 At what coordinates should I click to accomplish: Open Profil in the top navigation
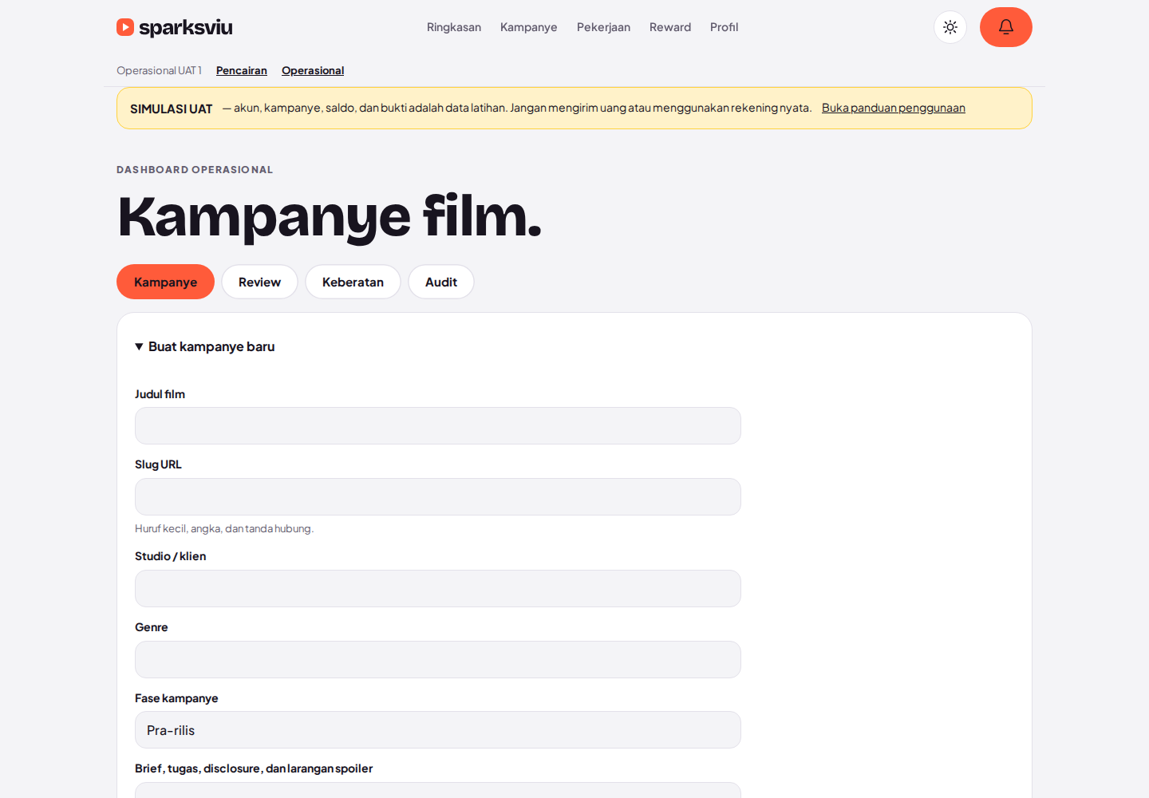tap(725, 27)
